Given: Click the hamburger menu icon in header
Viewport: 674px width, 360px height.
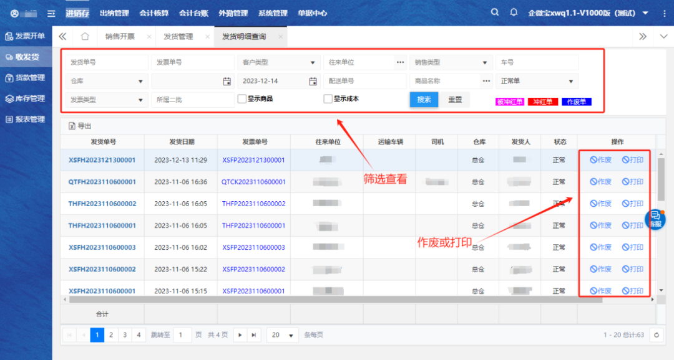Looking at the screenshot, I should click(51, 13).
